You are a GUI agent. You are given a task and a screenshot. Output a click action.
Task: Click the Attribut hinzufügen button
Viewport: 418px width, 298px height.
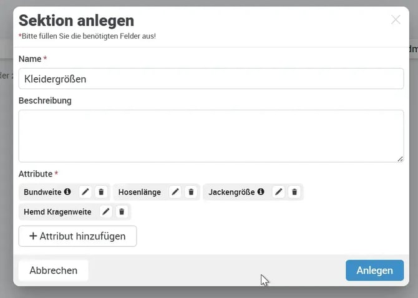point(78,236)
